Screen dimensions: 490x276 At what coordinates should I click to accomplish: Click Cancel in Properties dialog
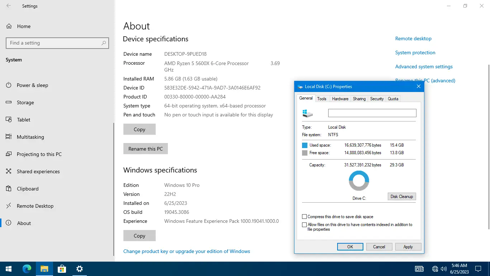pyautogui.click(x=379, y=247)
